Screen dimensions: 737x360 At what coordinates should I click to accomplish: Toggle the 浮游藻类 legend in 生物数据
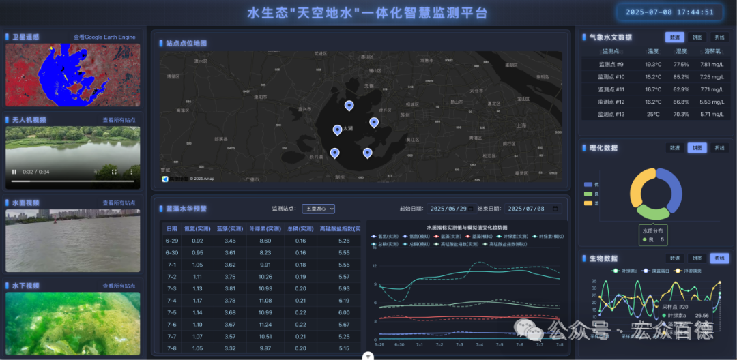(x=687, y=271)
